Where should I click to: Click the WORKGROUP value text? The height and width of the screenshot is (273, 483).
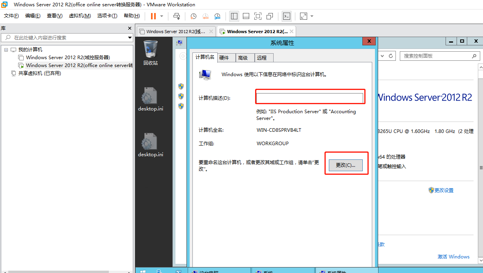(x=272, y=144)
